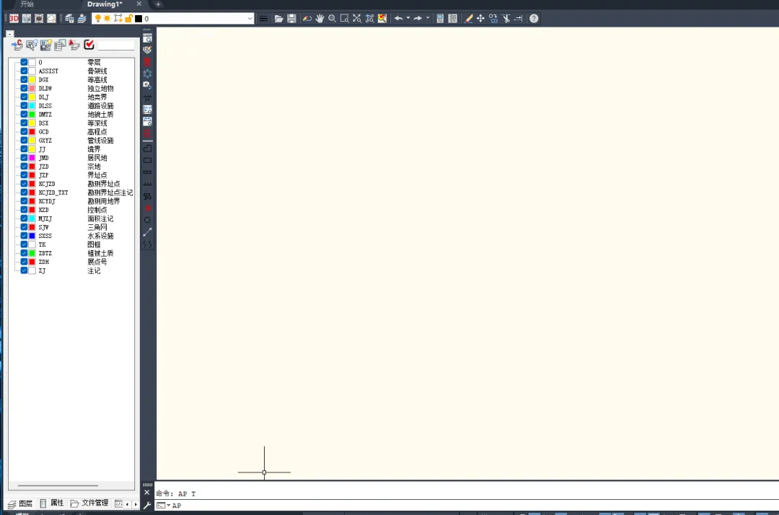Click the first layer panel icon with C arrow

pyautogui.click(x=17, y=45)
